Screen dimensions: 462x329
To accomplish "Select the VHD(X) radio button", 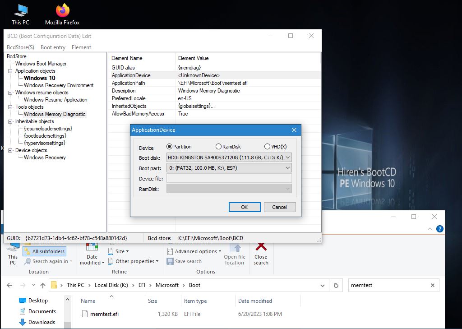I will pyautogui.click(x=267, y=147).
